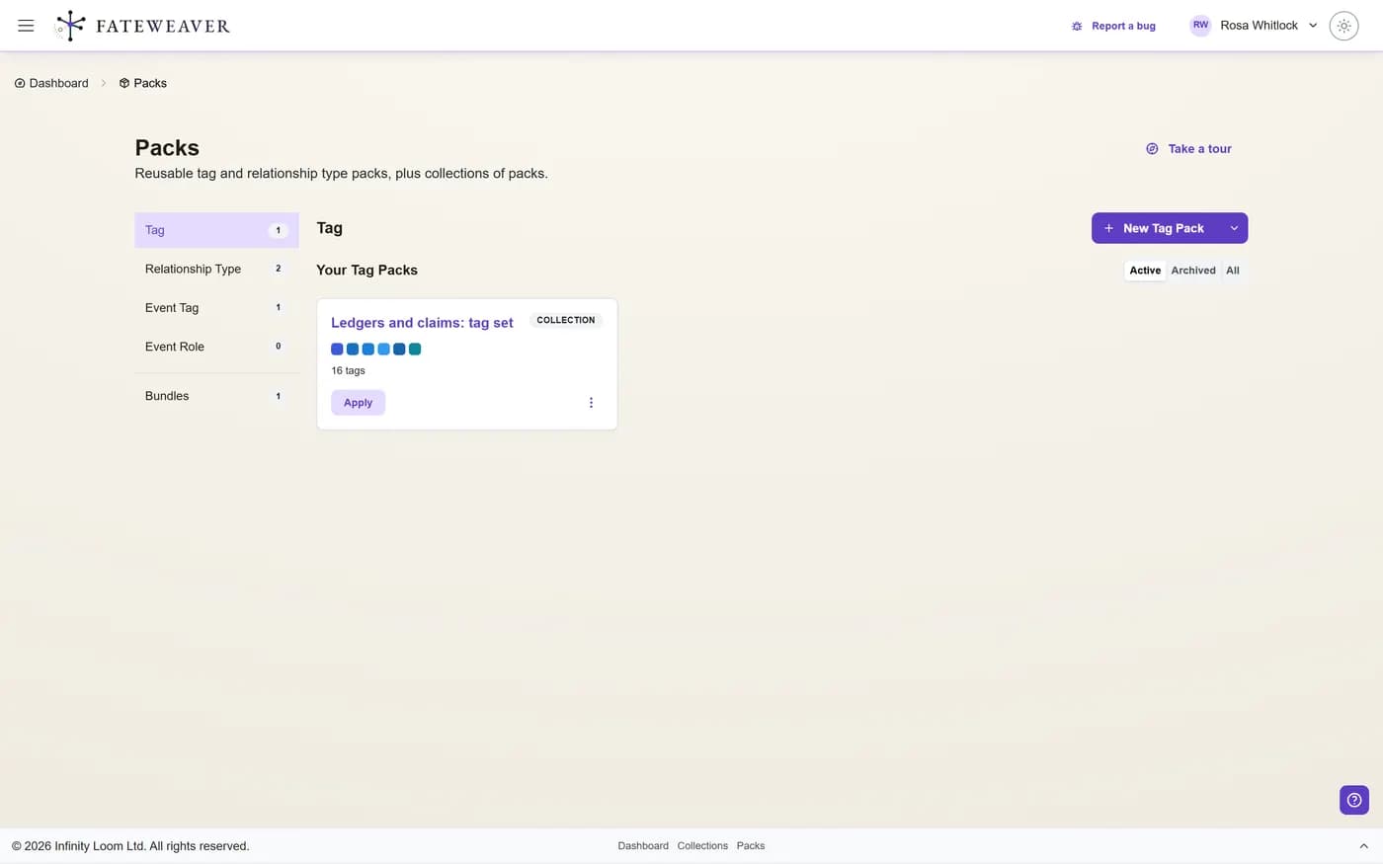Click the Fateweaver logo
Image resolution: width=1383 pixels, height=864 pixels.
point(142,26)
